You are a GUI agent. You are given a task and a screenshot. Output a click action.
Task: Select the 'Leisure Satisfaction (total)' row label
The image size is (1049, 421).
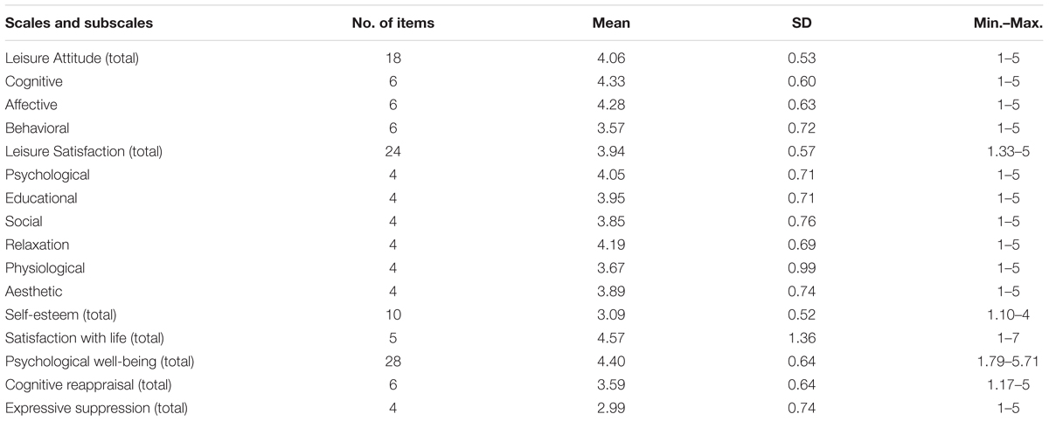[83, 152]
